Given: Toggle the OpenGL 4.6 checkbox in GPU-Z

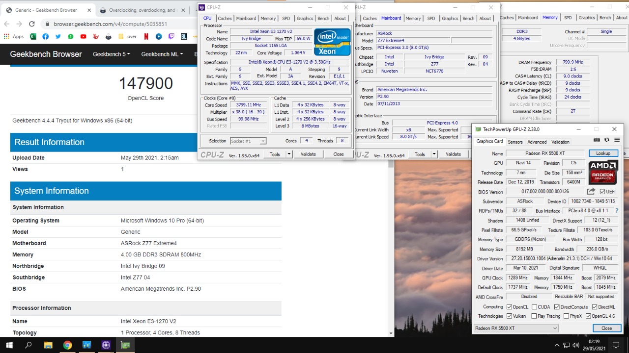Looking at the screenshot, I should (x=588, y=316).
